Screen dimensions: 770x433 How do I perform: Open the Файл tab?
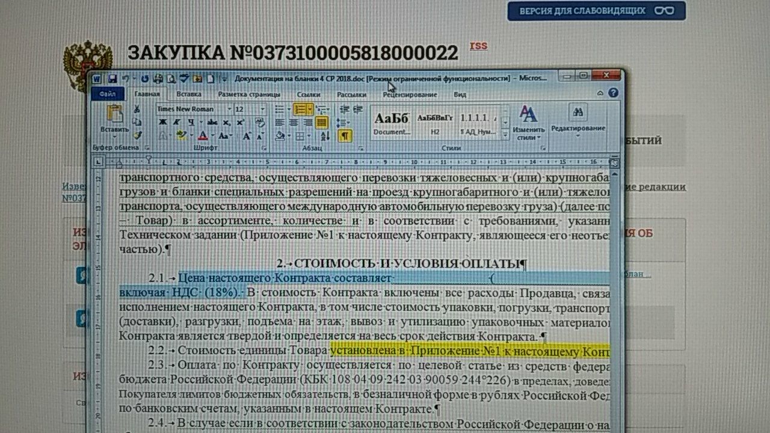[x=108, y=94]
